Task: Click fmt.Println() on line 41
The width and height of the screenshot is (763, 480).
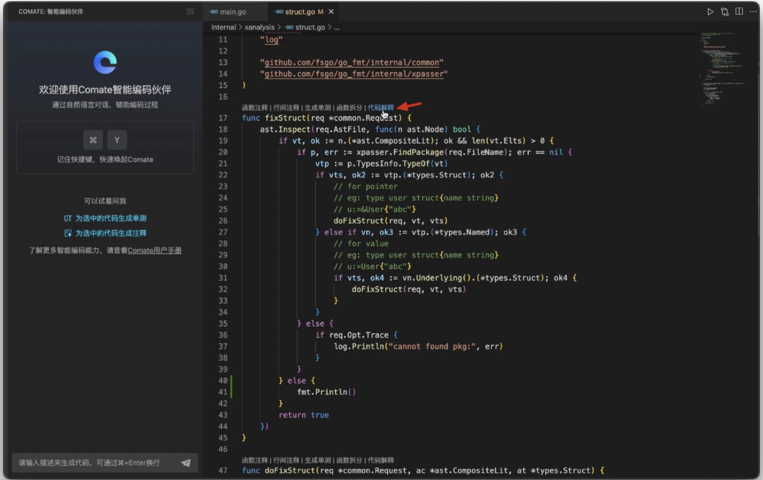Action: click(326, 392)
